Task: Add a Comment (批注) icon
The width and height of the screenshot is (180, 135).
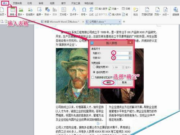Action: (x=136, y=12)
